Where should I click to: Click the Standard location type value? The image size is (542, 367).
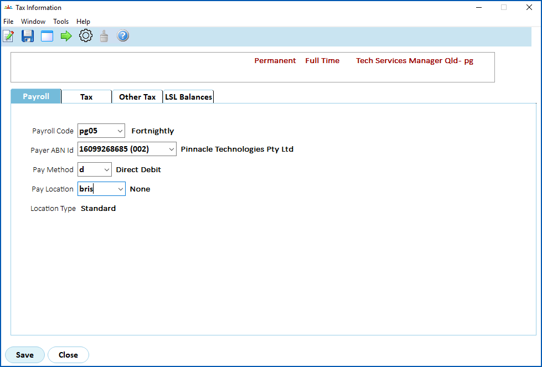(98, 208)
